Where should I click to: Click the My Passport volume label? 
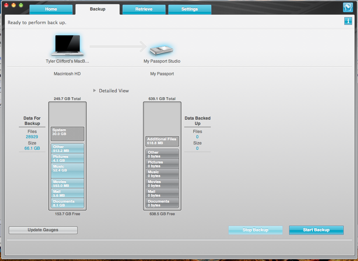(162, 74)
